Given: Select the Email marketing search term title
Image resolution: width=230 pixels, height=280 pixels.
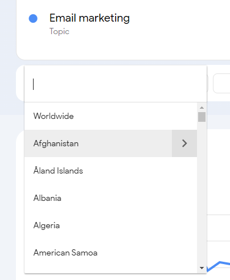Looking at the screenshot, I should pyautogui.click(x=89, y=18).
